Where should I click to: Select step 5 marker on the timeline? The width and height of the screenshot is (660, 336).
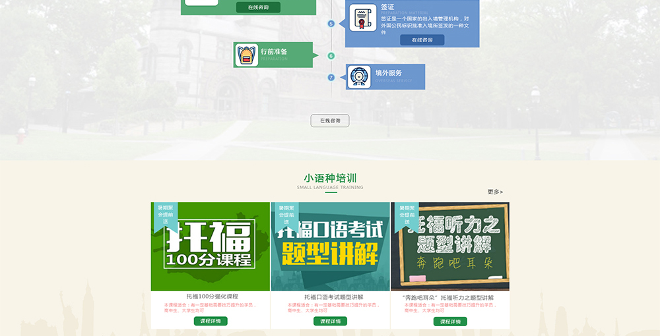click(x=331, y=24)
